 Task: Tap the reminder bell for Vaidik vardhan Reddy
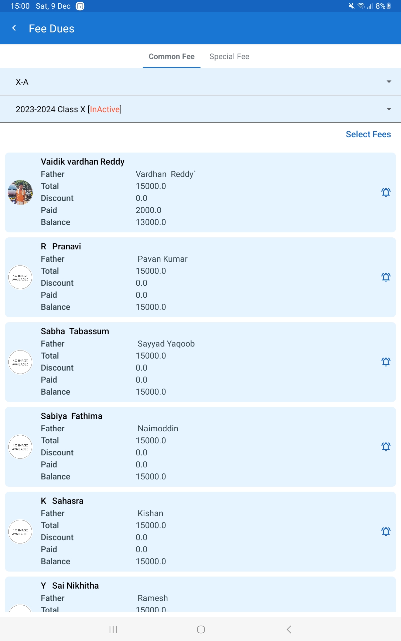386,192
